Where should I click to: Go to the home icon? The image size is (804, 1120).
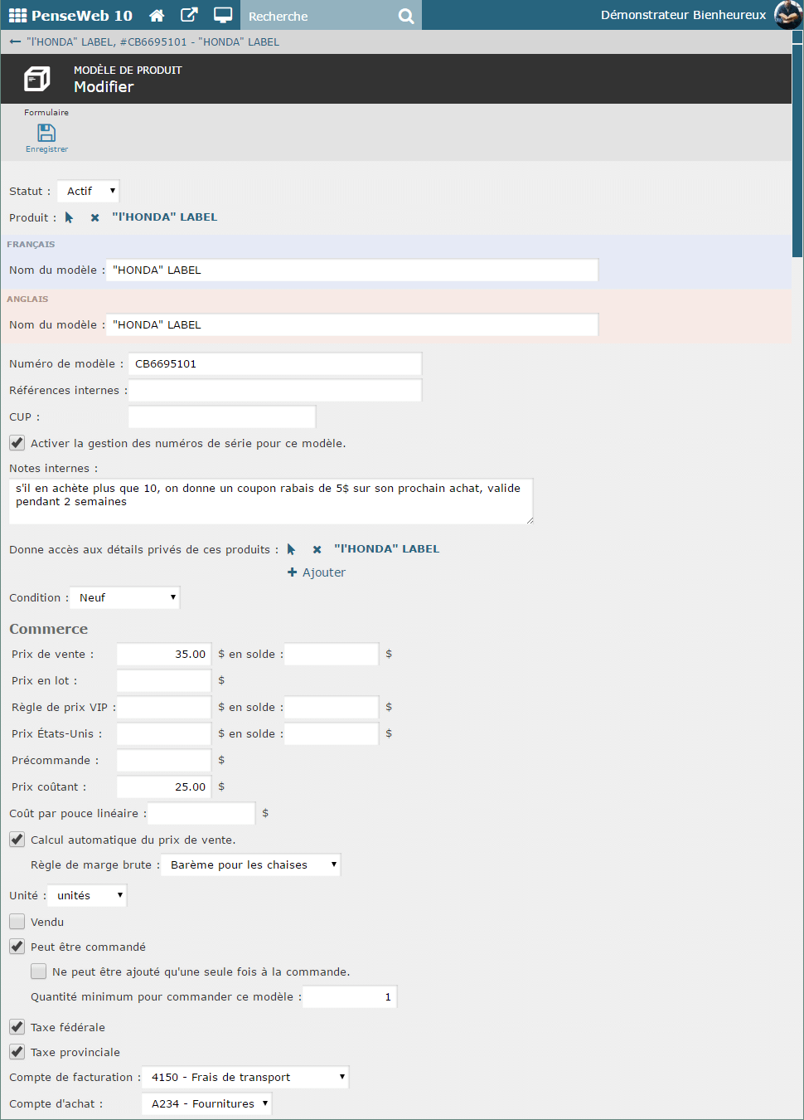(x=157, y=16)
